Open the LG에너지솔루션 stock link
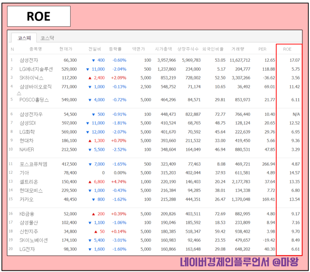This screenshot has width=310, height=272. coord(36,69)
